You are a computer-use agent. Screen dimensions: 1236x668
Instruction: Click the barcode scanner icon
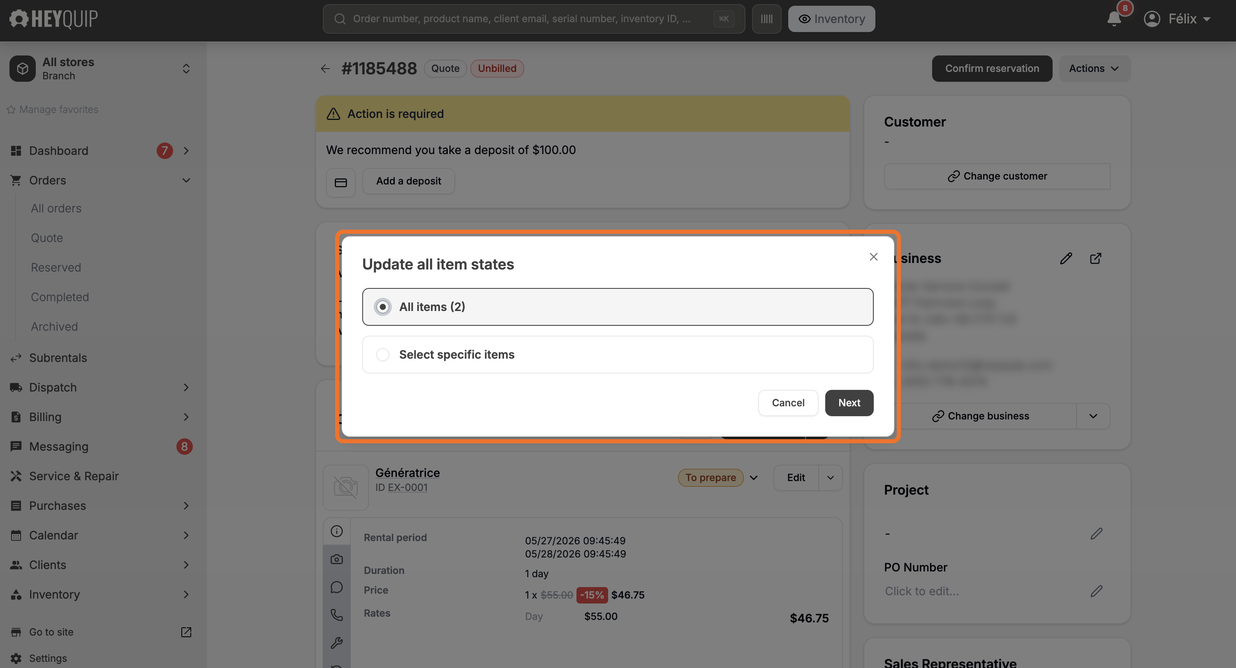766,19
